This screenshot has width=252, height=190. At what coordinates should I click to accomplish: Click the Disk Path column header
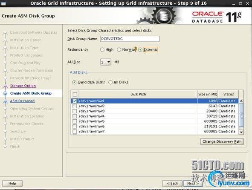(138, 94)
